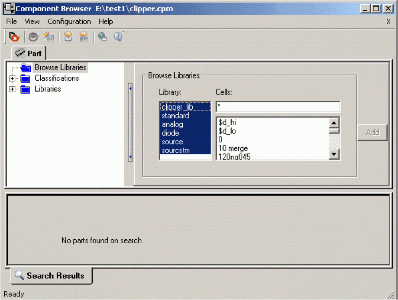Click the stop search toolbar icon

pos(14,37)
